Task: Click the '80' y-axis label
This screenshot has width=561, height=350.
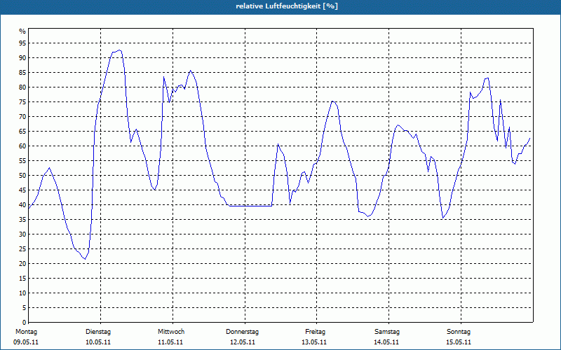Action: point(22,87)
